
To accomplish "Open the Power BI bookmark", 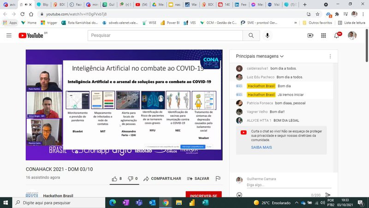I will point(170,23).
